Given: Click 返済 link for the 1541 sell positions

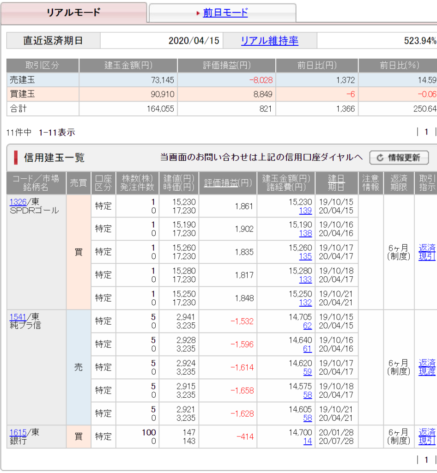Looking at the screenshot, I should click(427, 363).
